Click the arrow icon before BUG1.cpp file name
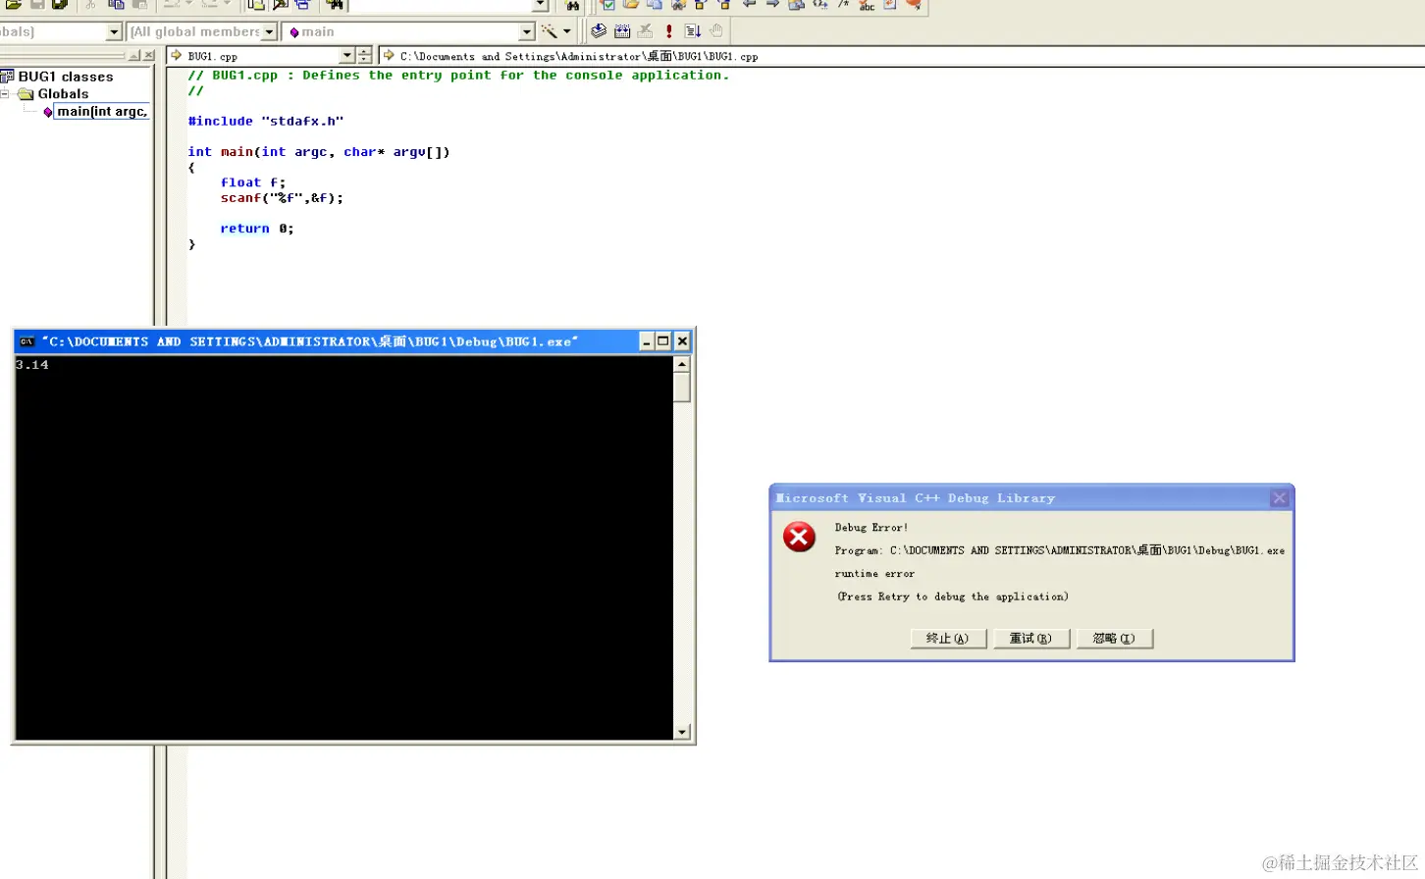Screen dimensions: 1425x879 coord(177,56)
